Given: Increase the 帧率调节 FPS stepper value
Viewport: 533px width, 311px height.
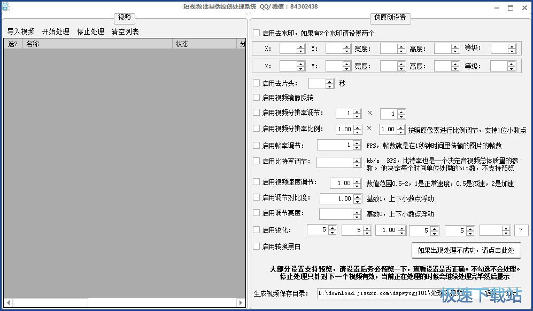Looking at the screenshot, I should pos(357,143).
